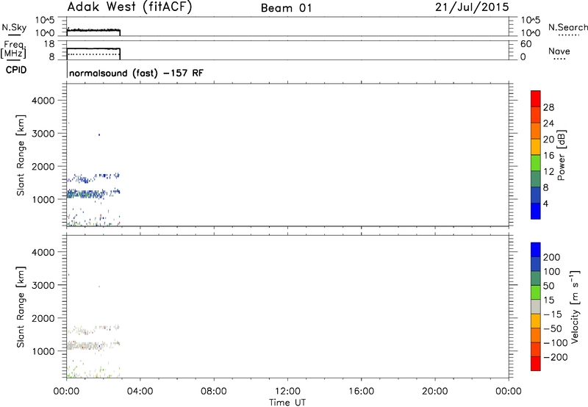Select the gray -15 to 15 Velocity color segment
The image size is (588, 407).
536,306
